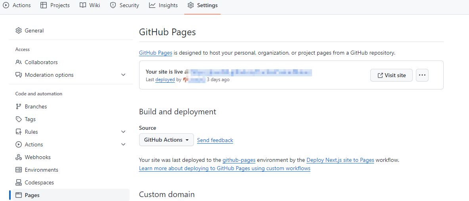Click the Send feedback link
469x201 pixels.
tap(215, 140)
